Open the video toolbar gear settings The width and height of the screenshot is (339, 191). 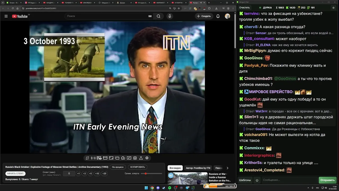pos(147,158)
